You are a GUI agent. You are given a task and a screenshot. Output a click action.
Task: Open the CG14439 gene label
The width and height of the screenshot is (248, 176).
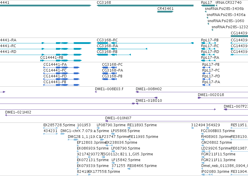[x=239, y=33]
